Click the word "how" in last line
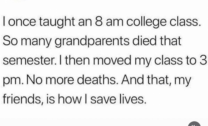This screenshot has width=208, height=126. click(71, 99)
